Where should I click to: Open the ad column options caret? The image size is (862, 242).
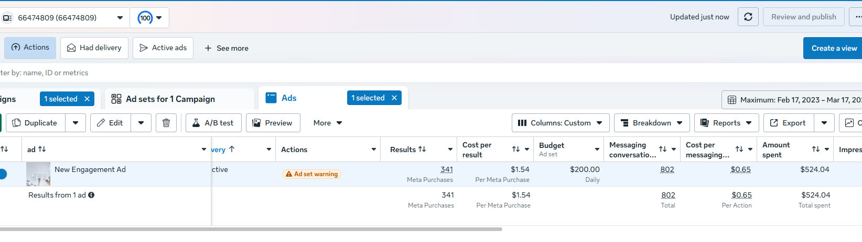click(204, 149)
